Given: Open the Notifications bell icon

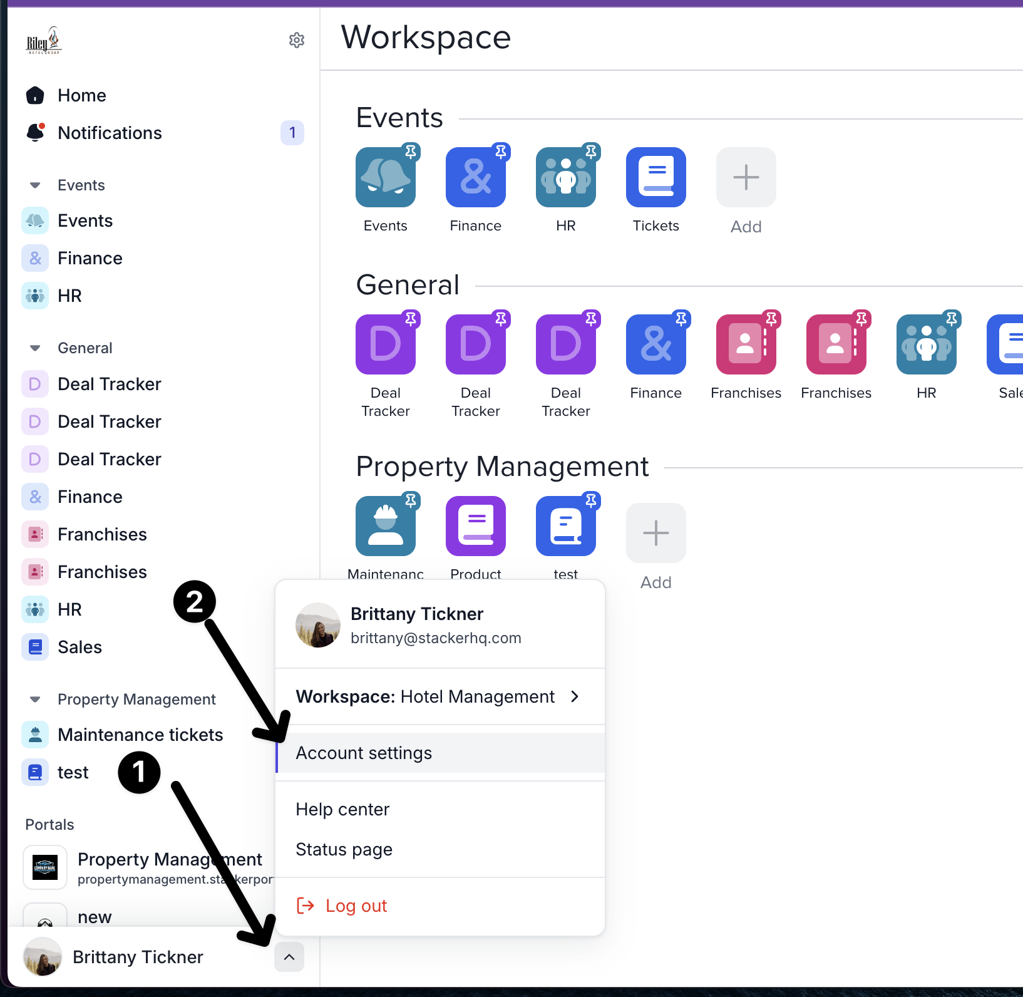Looking at the screenshot, I should click(x=35, y=133).
